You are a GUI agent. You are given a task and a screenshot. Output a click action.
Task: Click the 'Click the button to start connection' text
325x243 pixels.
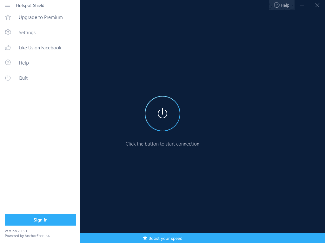(162, 144)
